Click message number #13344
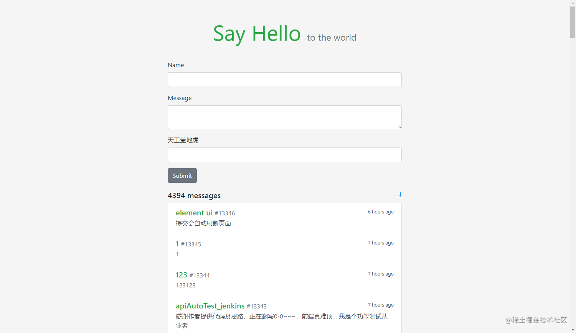This screenshot has height=333, width=576. click(x=200, y=275)
